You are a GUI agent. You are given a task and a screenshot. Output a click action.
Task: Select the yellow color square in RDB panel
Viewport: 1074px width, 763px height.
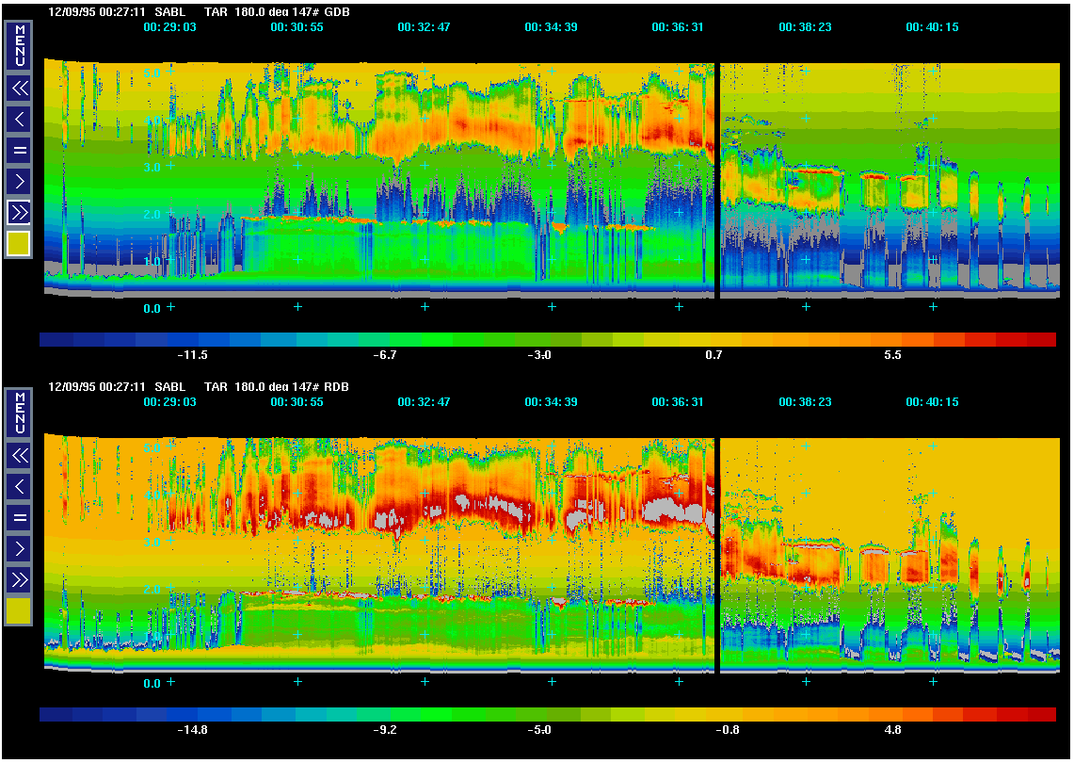point(19,611)
